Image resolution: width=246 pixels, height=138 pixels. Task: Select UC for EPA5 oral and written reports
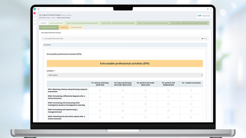click(x=191, y=117)
